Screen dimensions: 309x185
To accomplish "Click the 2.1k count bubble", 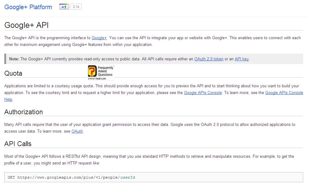I will [x=76, y=7].
